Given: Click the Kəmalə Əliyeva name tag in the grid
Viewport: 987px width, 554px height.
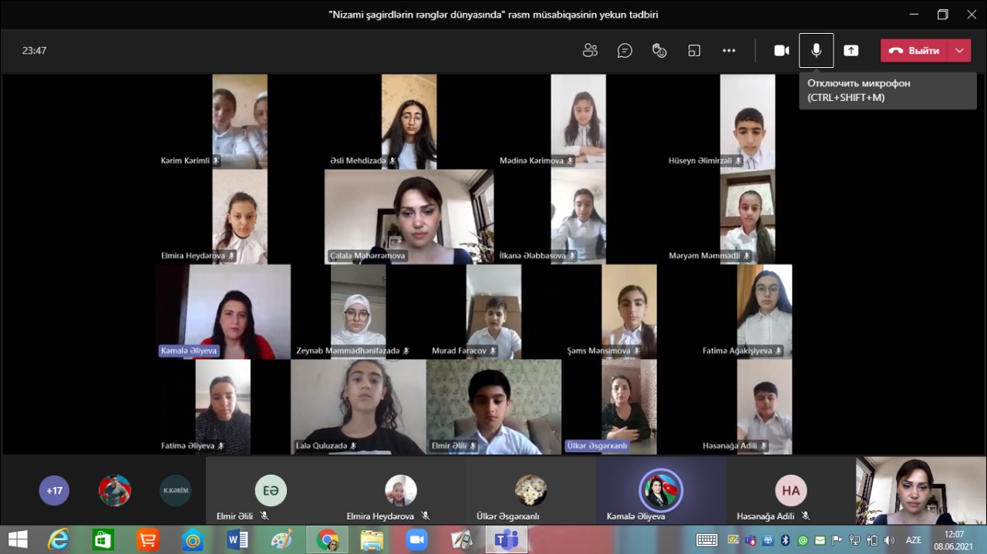Looking at the screenshot, I should pyautogui.click(x=189, y=351).
